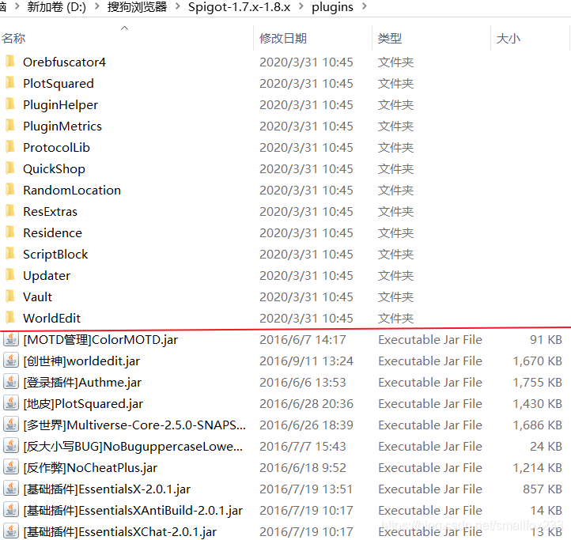Select file [地皮]PlotSquared.jar
This screenshot has width=571, height=540.
[83, 404]
